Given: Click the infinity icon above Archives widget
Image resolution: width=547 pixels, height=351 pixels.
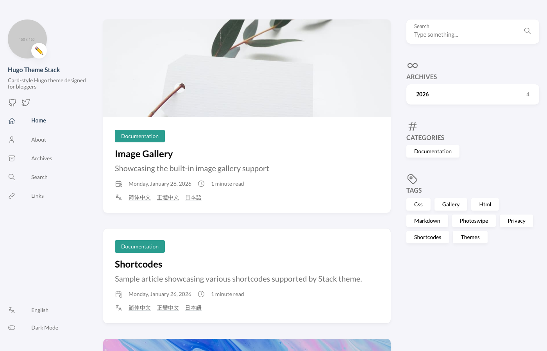Looking at the screenshot, I should [412, 66].
